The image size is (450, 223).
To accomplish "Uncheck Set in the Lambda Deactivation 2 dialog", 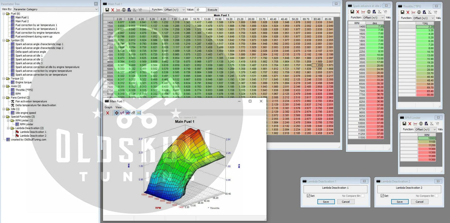I will 382,196.
